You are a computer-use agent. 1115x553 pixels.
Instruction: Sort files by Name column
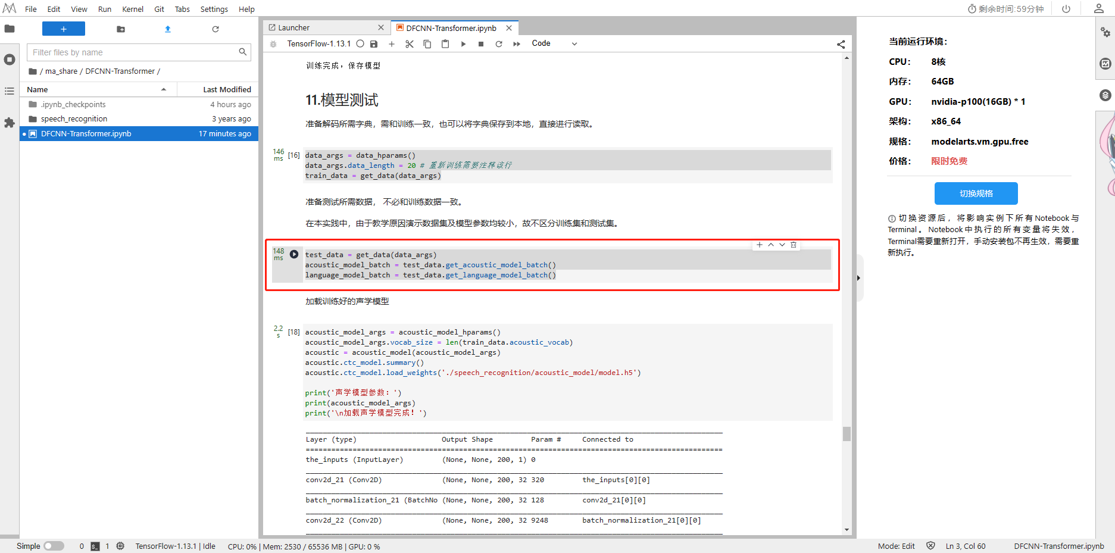tap(98, 89)
